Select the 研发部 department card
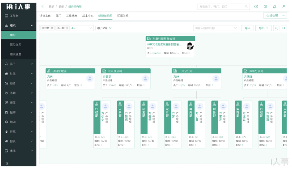Image resolution: width=292 pixels, height=169 pixels. pyautogui.click(x=149, y=124)
